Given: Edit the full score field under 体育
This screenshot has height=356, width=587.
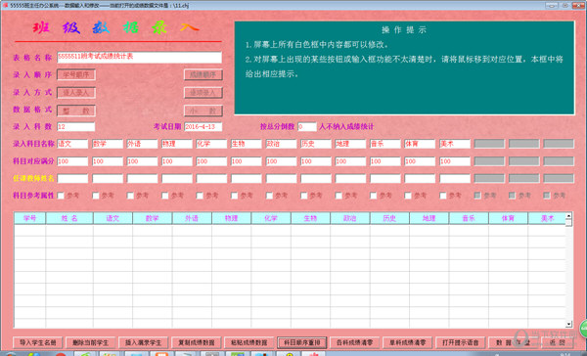Looking at the screenshot, I should 420,161.
